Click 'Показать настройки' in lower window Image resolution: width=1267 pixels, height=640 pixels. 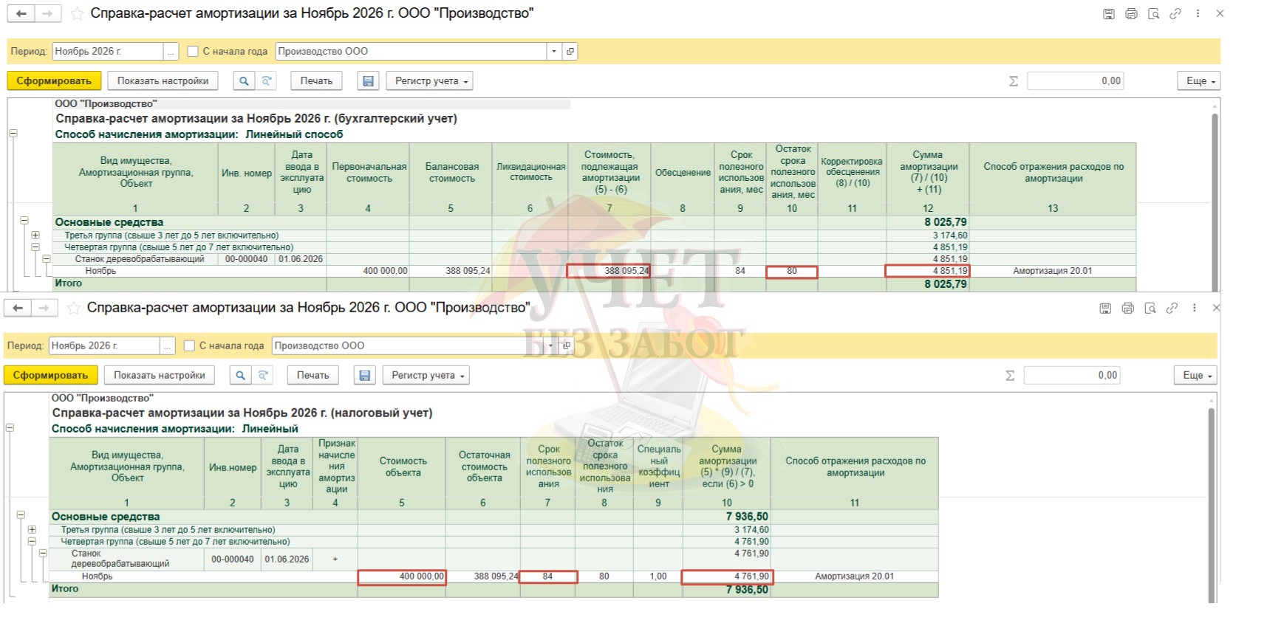point(160,376)
